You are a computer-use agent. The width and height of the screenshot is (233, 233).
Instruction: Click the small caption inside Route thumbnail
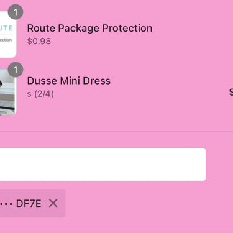(6, 40)
